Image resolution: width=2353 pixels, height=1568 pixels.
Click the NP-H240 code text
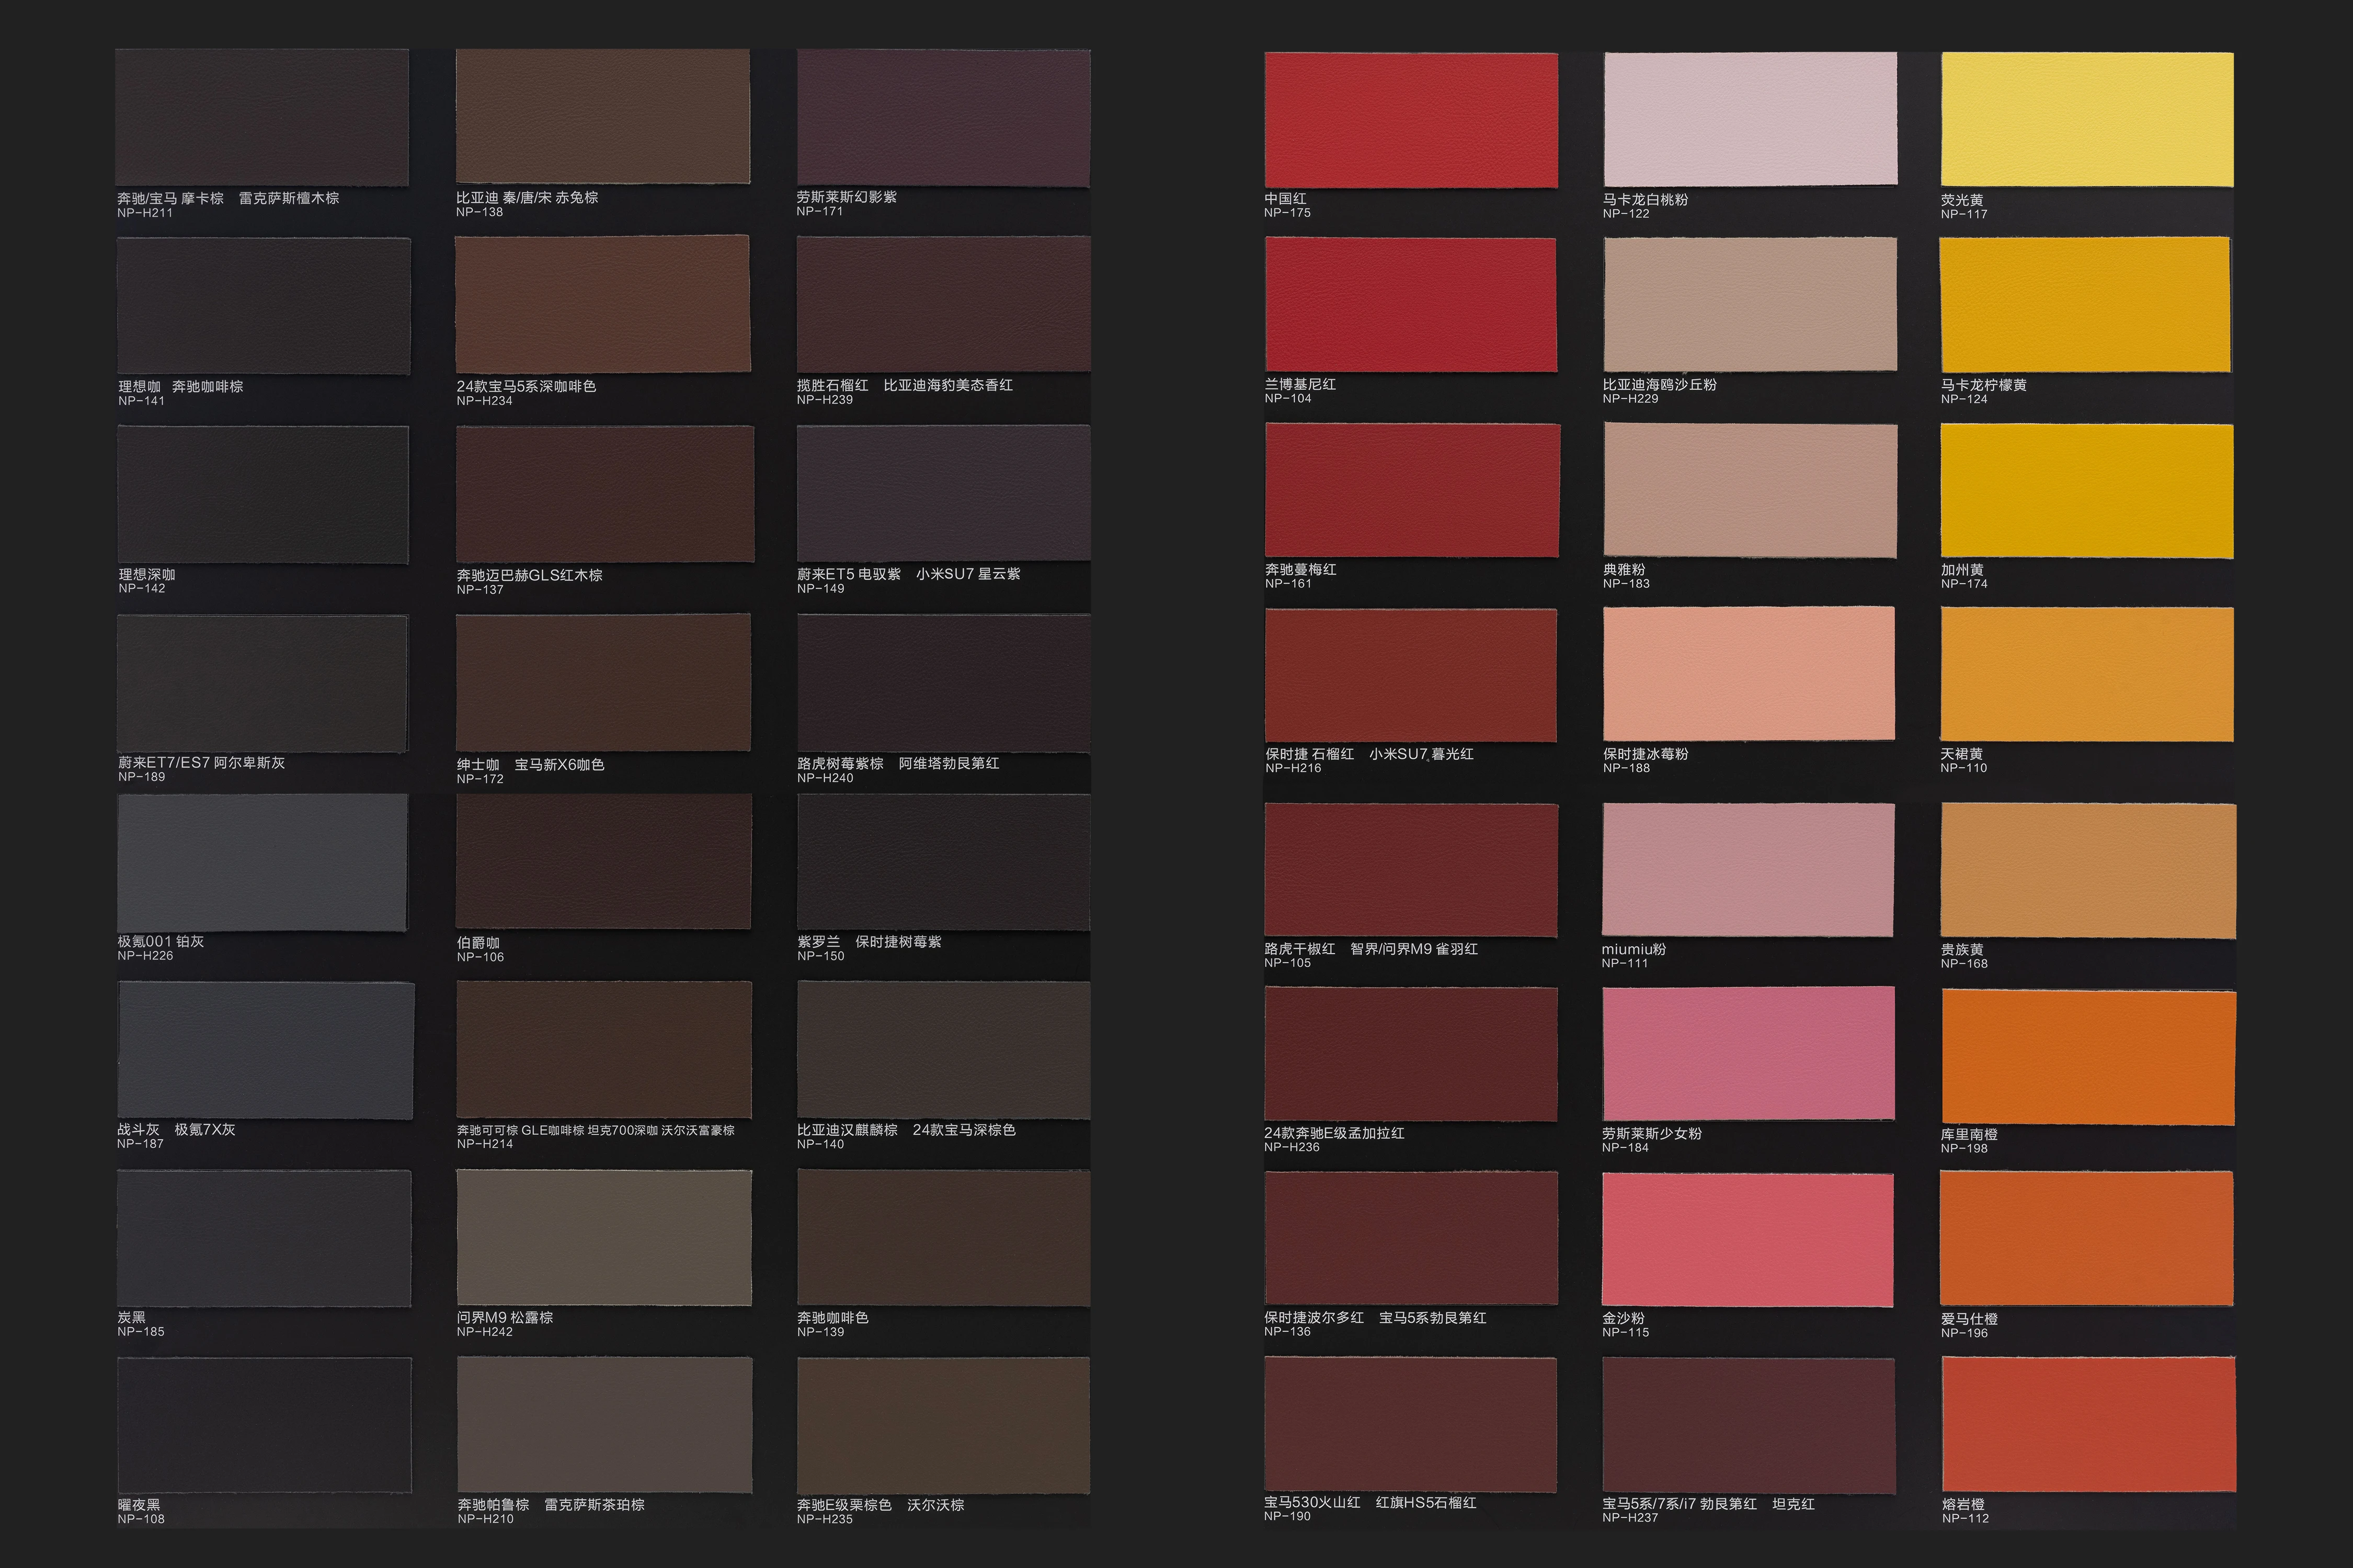tap(825, 778)
